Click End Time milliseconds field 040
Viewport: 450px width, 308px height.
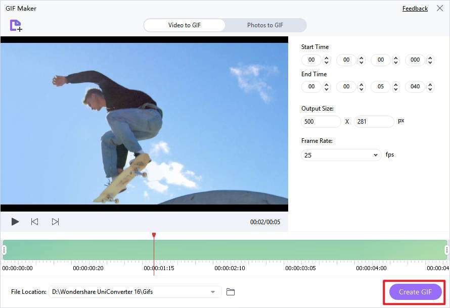[x=415, y=86]
